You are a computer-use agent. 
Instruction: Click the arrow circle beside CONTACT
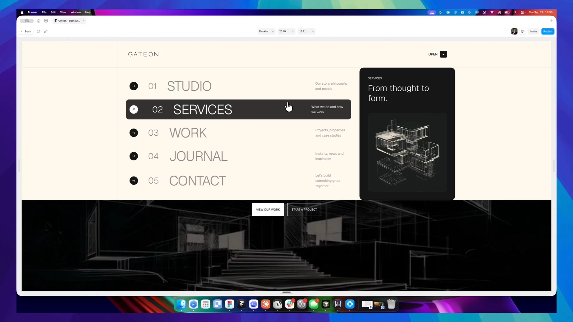[x=134, y=181]
